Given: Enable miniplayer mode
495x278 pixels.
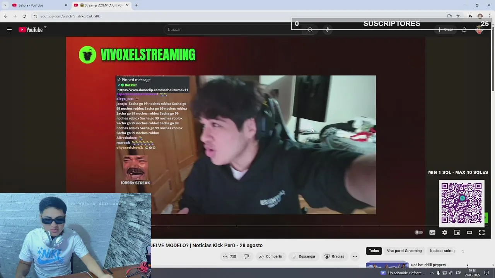Looking at the screenshot, I should [457, 232].
